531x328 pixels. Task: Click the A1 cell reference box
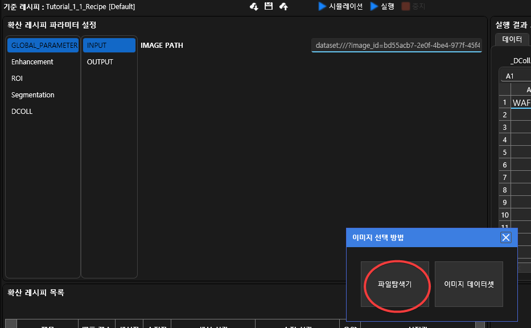[x=516, y=76]
